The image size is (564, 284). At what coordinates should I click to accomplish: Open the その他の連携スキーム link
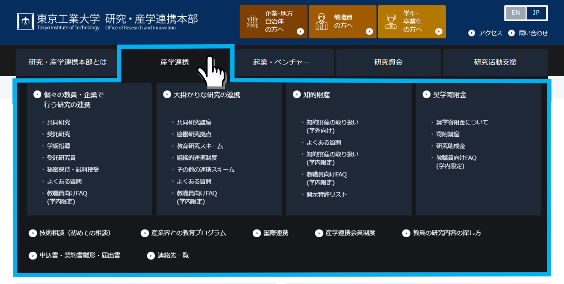point(206,170)
